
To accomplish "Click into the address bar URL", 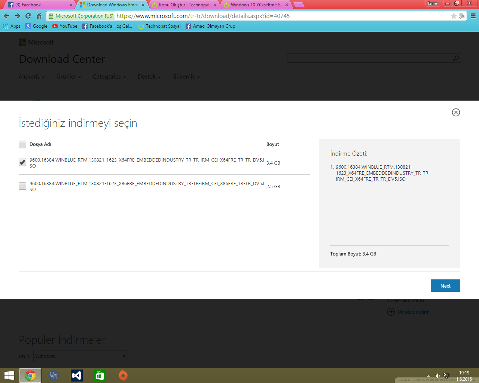I will coord(203,16).
